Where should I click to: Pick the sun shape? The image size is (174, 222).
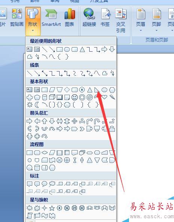coord(30,105)
